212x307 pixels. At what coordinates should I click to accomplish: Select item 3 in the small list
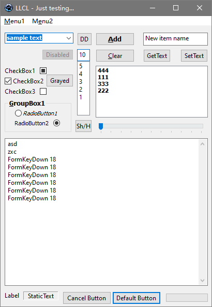[x=84, y=82]
